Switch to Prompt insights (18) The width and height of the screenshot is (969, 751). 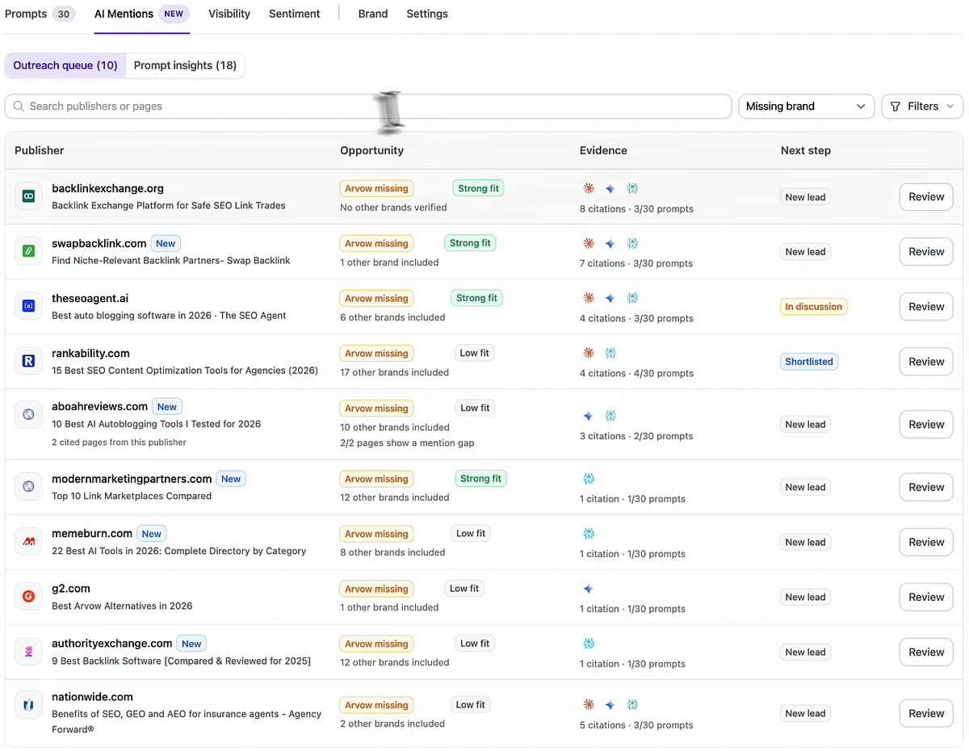click(185, 65)
